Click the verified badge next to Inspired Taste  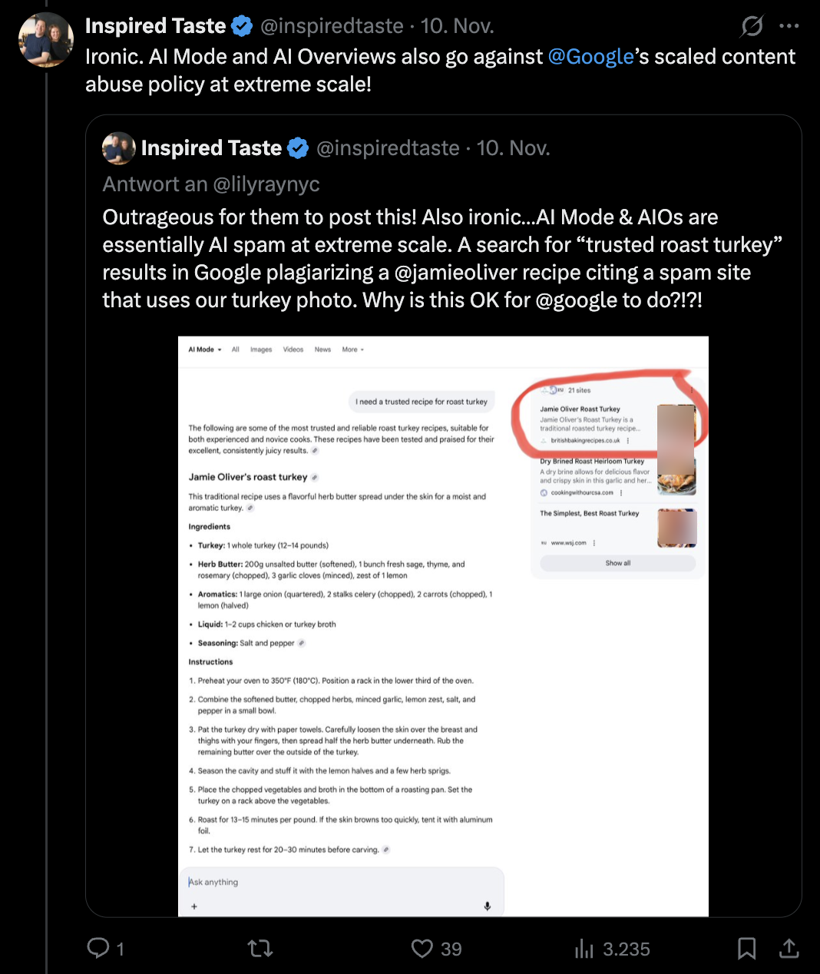pos(242,25)
